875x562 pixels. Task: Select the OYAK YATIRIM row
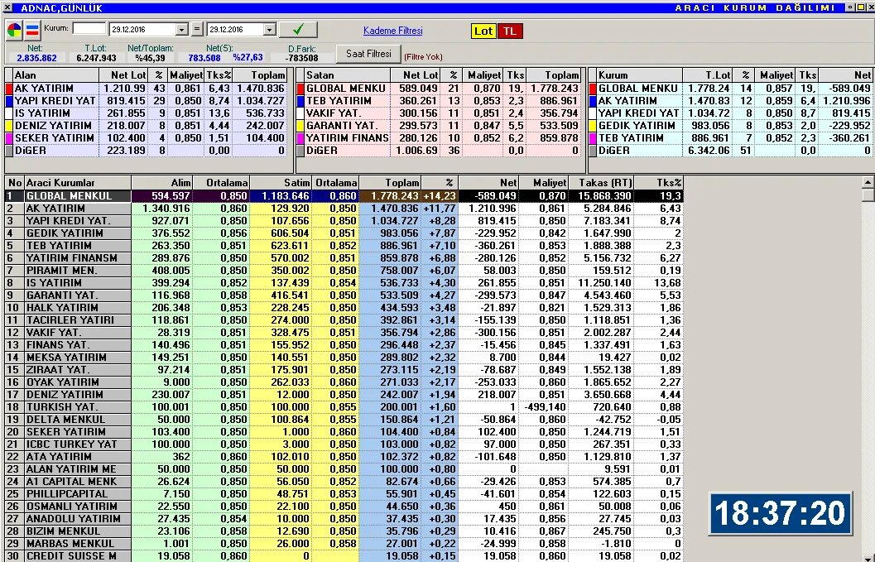(344, 382)
